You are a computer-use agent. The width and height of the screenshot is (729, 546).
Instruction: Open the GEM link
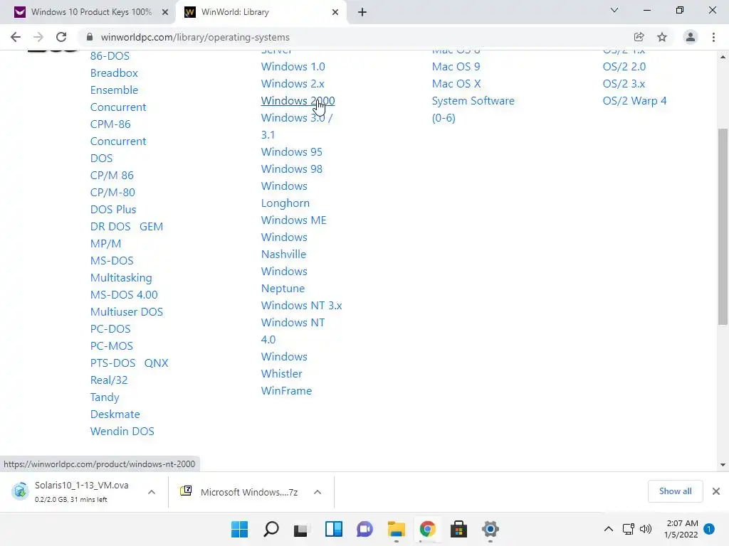pyautogui.click(x=151, y=227)
